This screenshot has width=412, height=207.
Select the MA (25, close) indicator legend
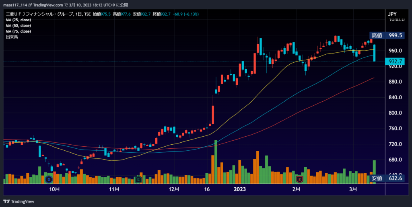point(19,20)
